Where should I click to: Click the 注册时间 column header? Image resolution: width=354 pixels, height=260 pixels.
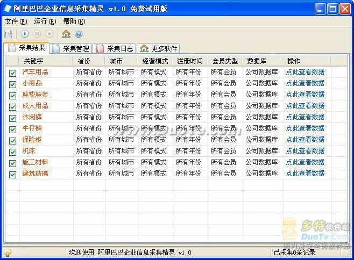(190, 61)
